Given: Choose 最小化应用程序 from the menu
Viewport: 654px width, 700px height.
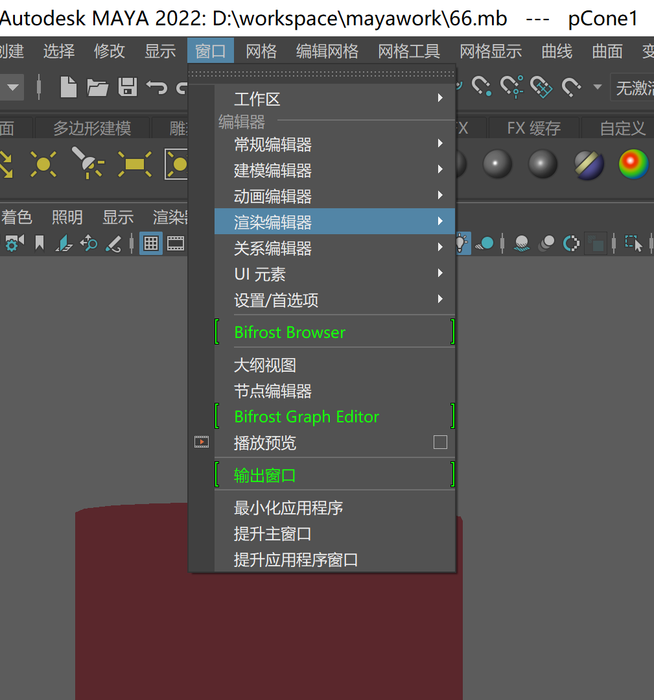Looking at the screenshot, I should coord(334,507).
